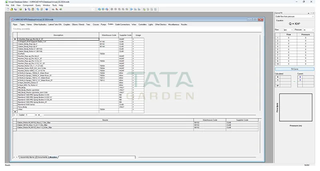The height and width of the screenshot is (171, 320).
Task: Click the Copy toolbar icon
Action: point(29,9)
